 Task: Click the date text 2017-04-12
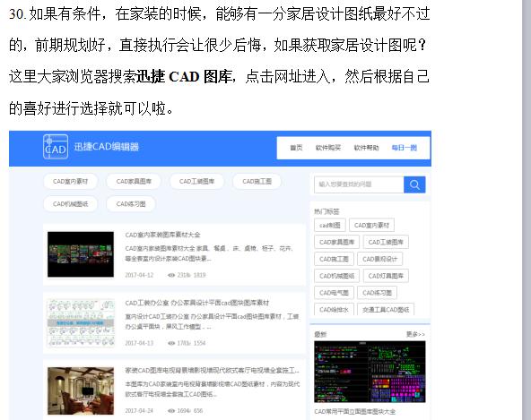pos(139,275)
